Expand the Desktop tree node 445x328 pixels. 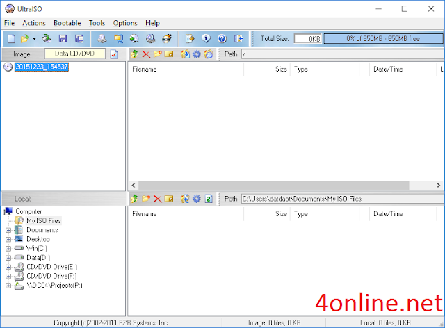(x=8, y=240)
